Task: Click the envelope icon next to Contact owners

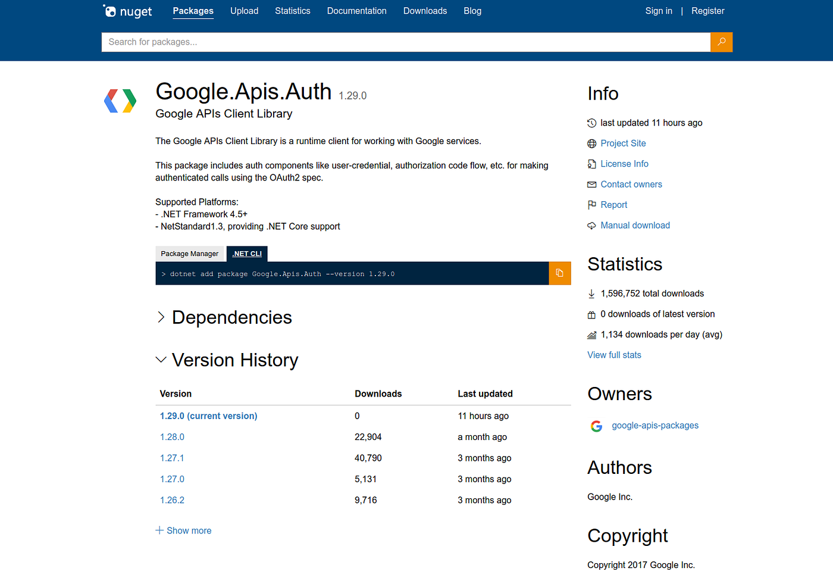Action: [x=591, y=184]
